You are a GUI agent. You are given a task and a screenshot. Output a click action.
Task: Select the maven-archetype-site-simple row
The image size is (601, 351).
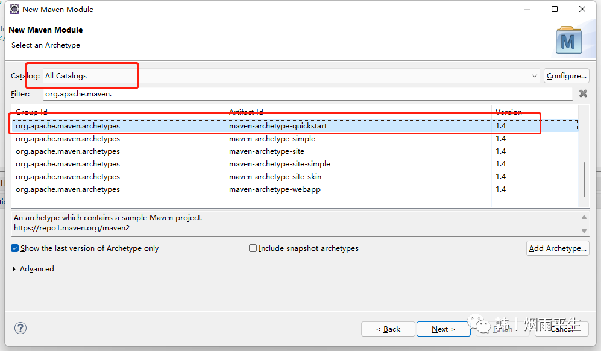pos(295,164)
